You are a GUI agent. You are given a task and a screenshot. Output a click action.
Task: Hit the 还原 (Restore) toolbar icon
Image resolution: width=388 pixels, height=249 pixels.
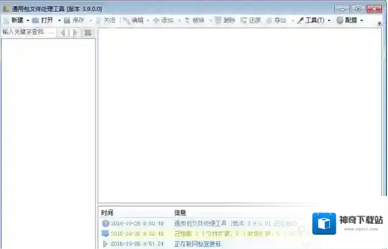(x=251, y=20)
